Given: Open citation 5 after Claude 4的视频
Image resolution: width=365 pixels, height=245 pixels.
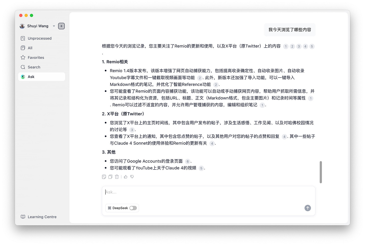Looking at the screenshot, I should [x=201, y=168].
